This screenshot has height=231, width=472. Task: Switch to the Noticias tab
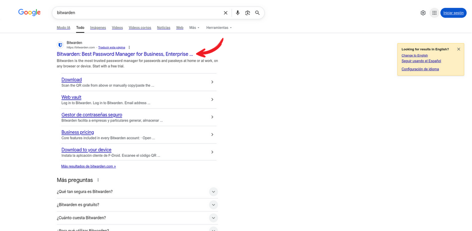pos(164,28)
